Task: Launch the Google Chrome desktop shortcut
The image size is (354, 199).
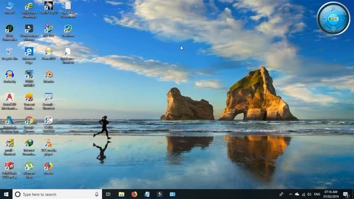Action: (29, 124)
